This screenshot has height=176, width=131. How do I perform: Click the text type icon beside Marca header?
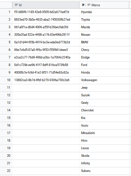tap(89, 5)
